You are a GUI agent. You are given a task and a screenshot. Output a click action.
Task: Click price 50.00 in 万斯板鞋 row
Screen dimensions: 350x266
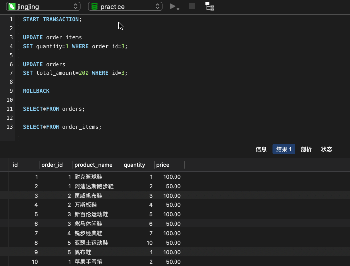coord(173,205)
